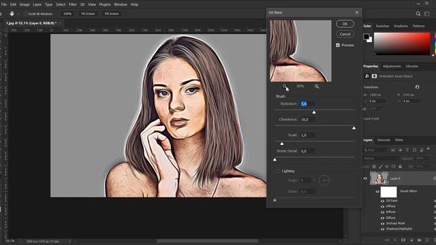Create new fill or adjustment layer
Image resolution: width=436 pixels, height=245 pixels.
coord(411,240)
